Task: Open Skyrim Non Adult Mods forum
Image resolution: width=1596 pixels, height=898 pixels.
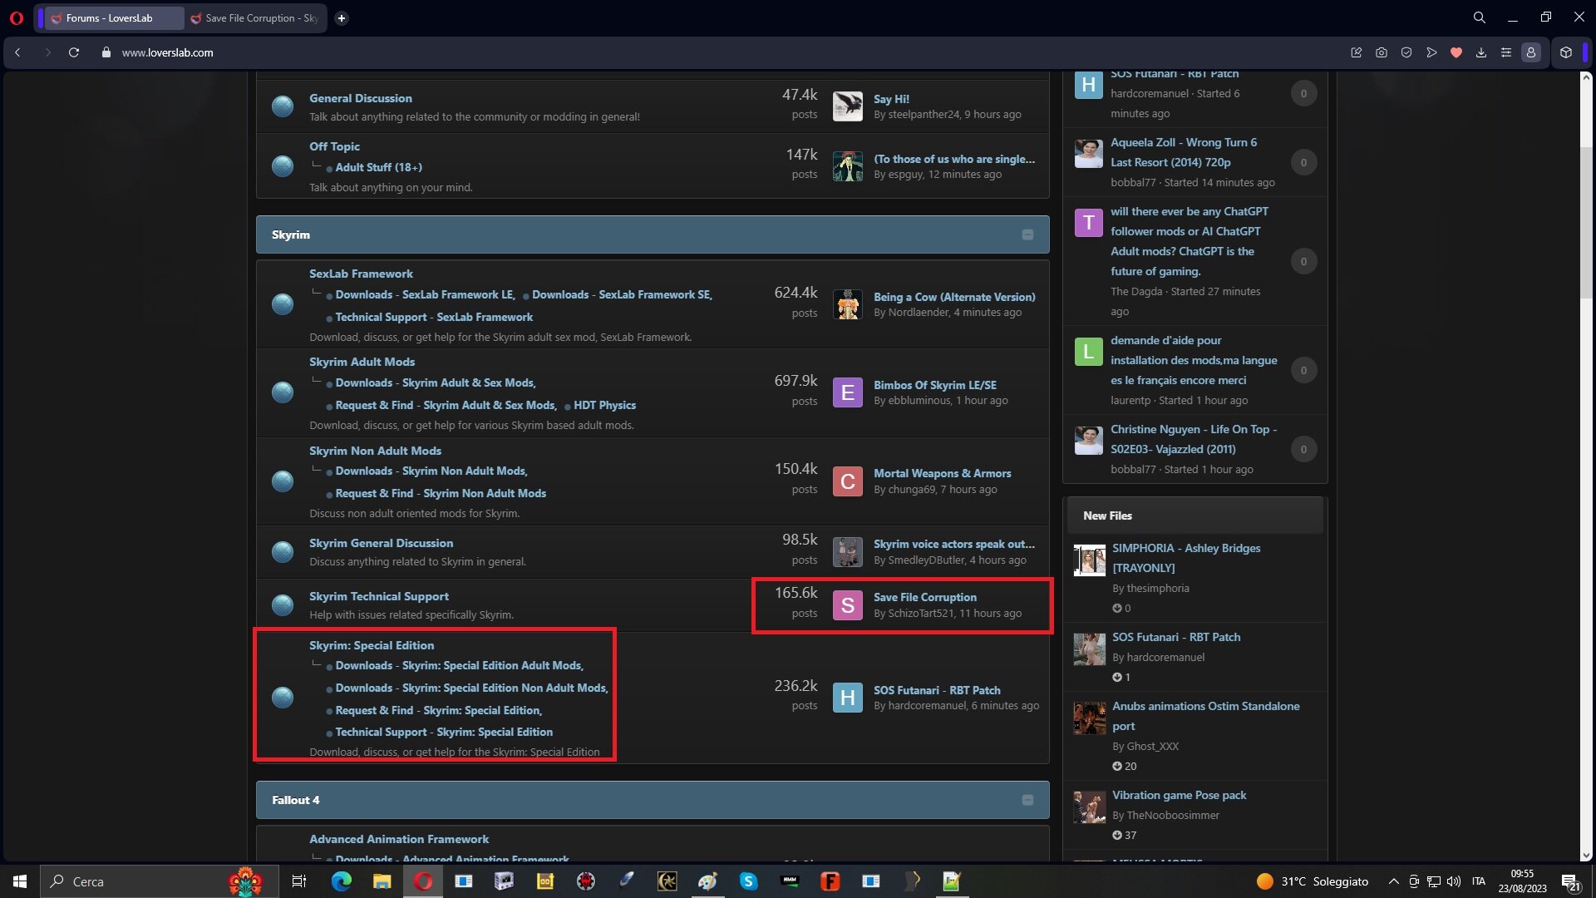Action: (x=375, y=451)
